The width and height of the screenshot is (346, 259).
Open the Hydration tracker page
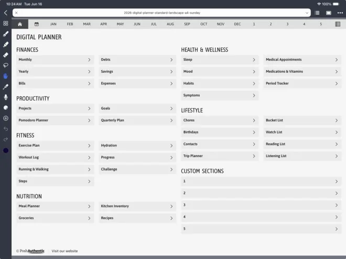(137, 145)
